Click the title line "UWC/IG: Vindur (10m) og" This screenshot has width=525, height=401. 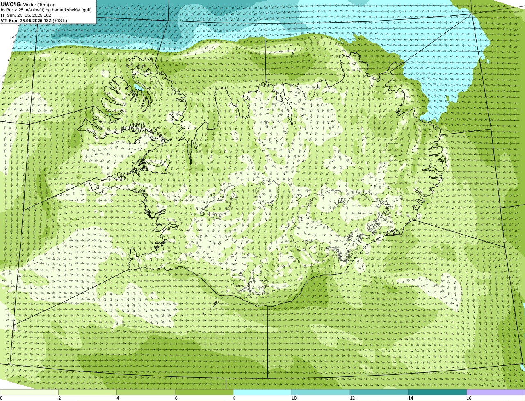tap(28, 4)
